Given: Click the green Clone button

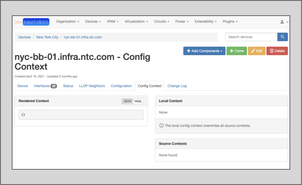Looking at the screenshot, I should [237, 51].
